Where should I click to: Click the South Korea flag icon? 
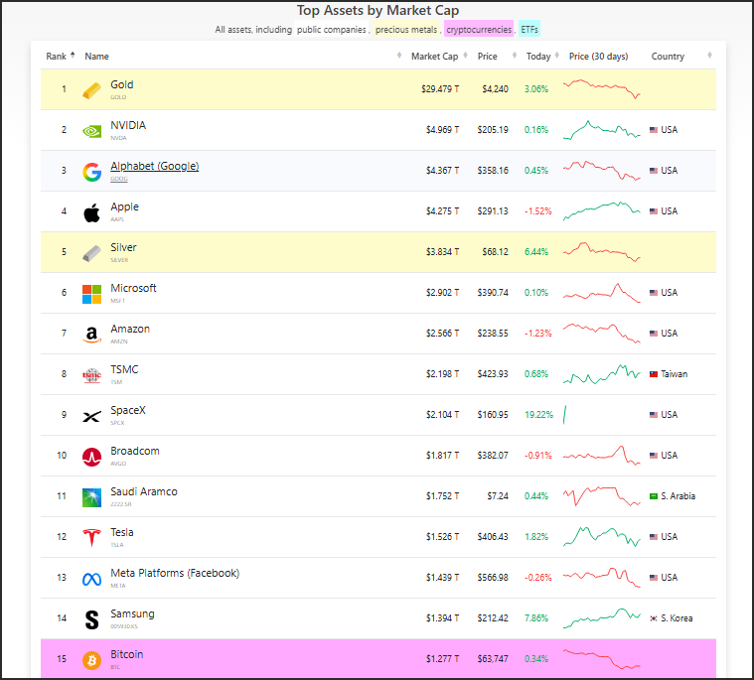pos(654,618)
